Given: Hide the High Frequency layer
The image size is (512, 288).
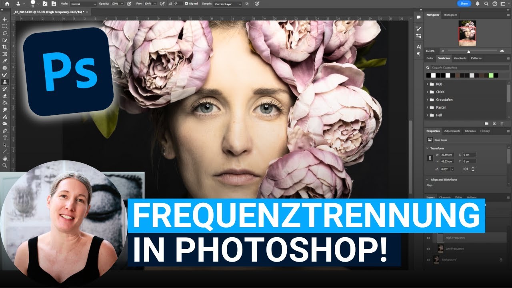Looking at the screenshot, I should [x=428, y=238].
